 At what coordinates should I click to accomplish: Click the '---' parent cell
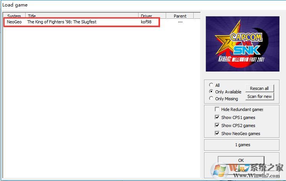180,22
